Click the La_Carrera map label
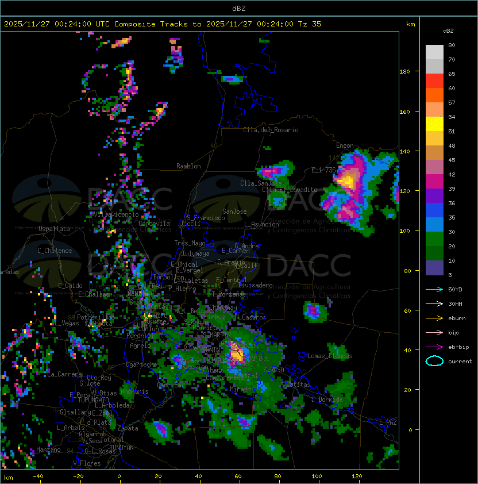This screenshot has width=478, height=484. 64,374
